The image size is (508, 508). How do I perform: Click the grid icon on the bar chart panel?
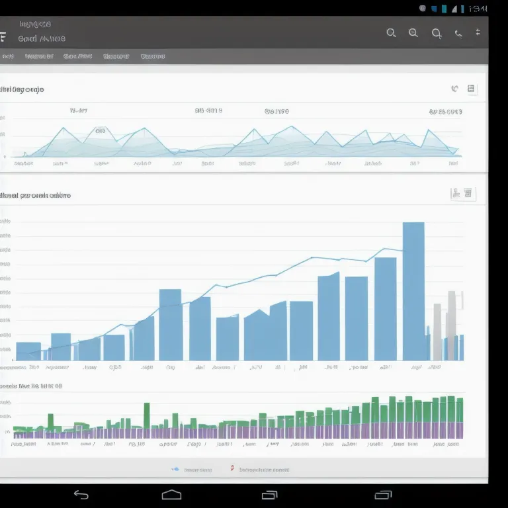(x=468, y=194)
